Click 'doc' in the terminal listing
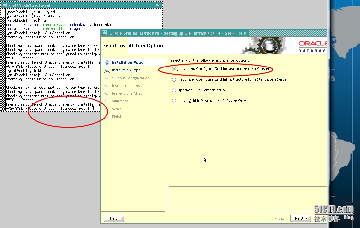360x228 pixels. 9,25
